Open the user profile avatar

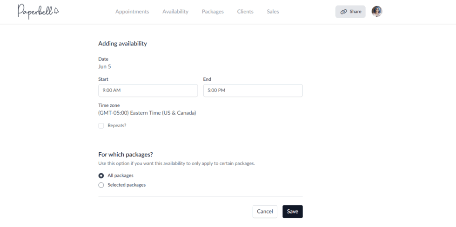(377, 12)
